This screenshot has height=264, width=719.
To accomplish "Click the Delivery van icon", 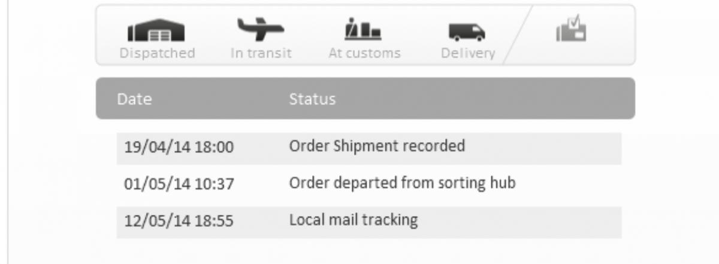I will [467, 32].
